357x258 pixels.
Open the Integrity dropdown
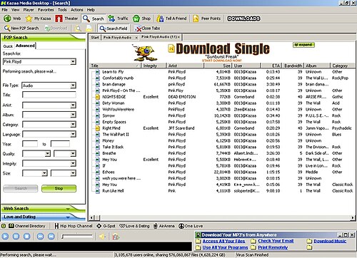pos(73,164)
